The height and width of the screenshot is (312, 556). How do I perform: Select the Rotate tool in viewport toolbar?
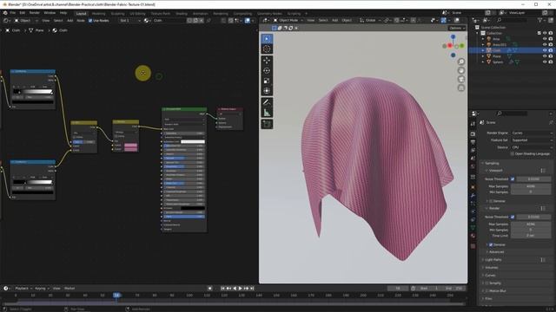click(x=267, y=71)
